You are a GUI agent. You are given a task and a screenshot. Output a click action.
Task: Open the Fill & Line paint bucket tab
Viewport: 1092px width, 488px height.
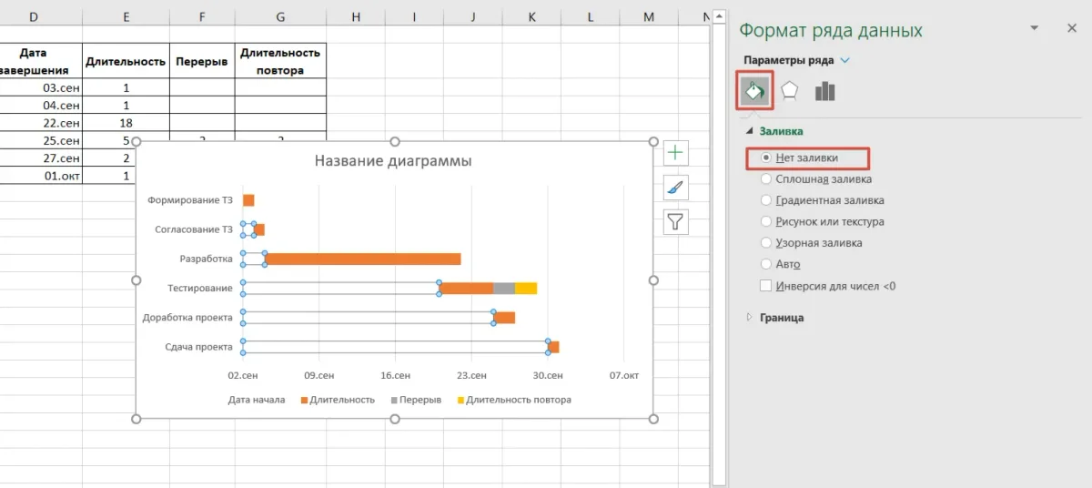click(754, 91)
